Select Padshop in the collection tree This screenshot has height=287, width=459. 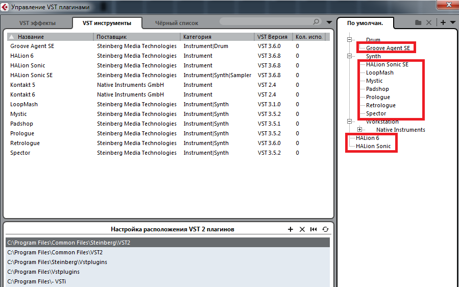(377, 89)
